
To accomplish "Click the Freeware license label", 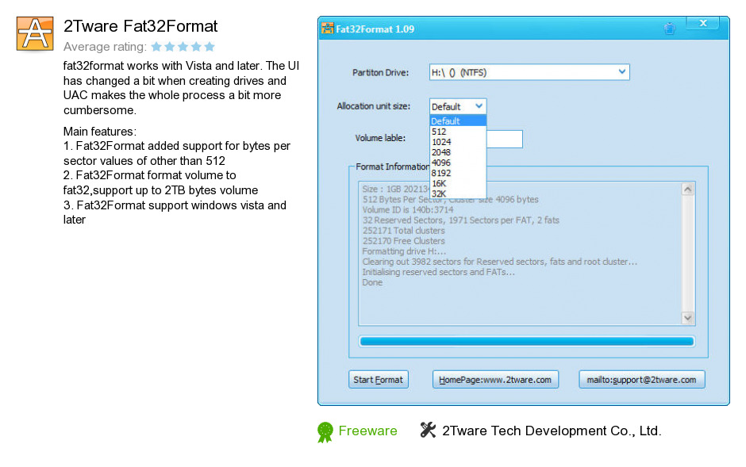I will [367, 431].
